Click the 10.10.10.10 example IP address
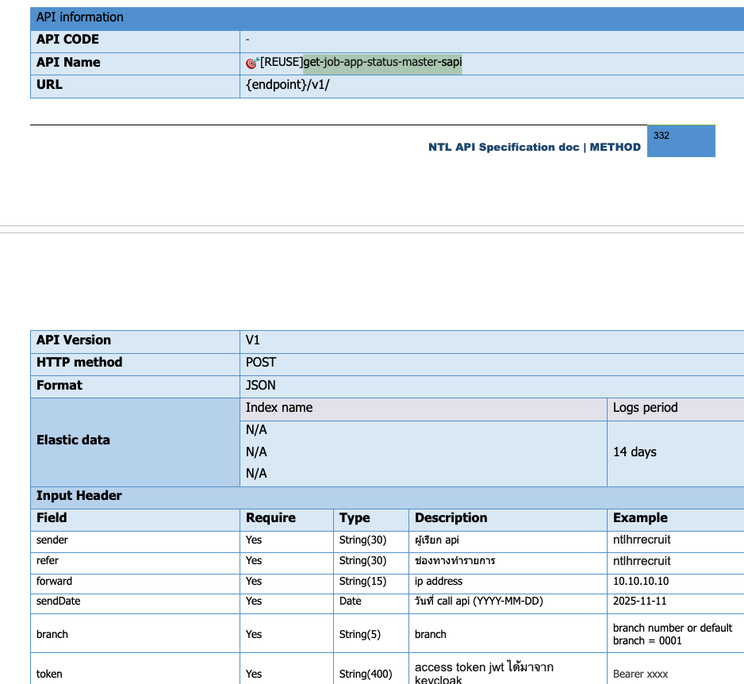 click(640, 581)
